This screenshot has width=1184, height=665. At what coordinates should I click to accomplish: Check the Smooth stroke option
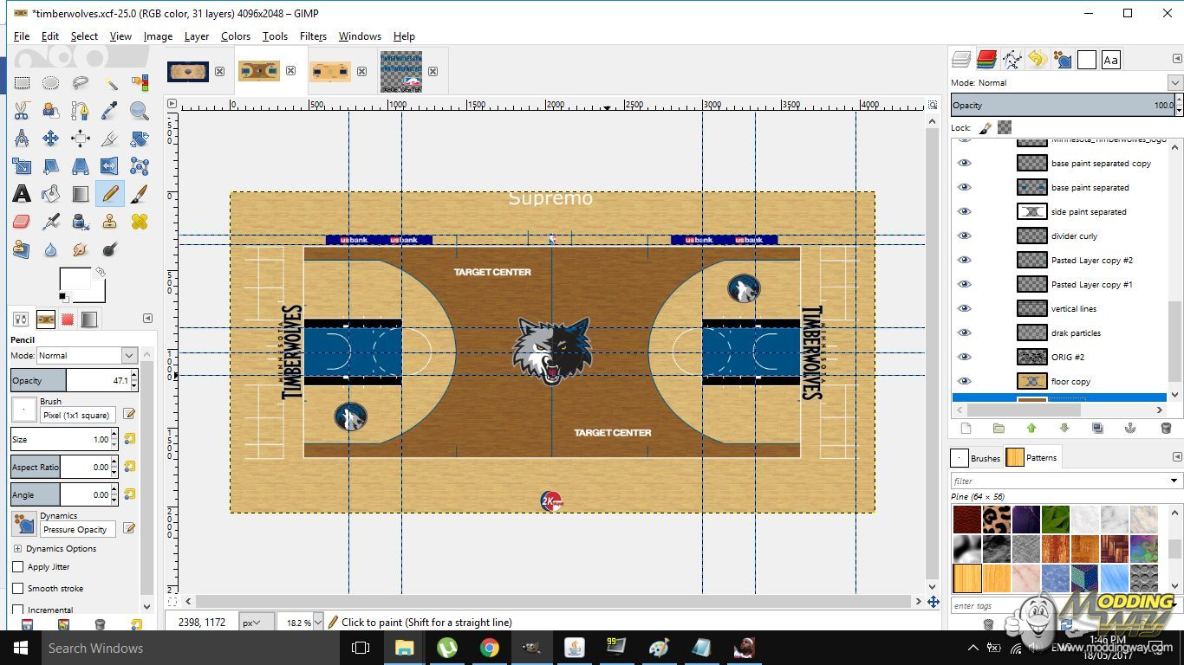point(18,589)
